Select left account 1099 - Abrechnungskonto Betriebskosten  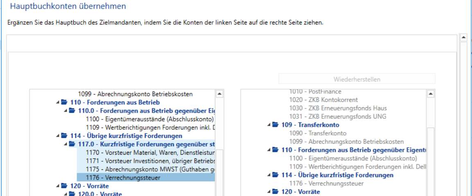click(x=135, y=94)
